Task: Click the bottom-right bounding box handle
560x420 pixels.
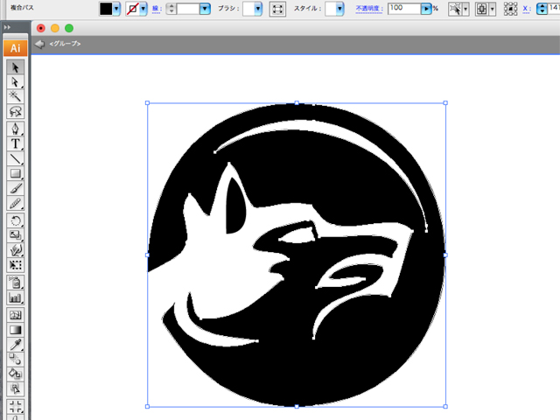Action: point(445,406)
